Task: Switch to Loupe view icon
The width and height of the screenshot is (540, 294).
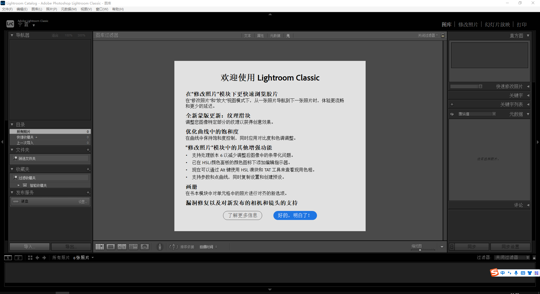Action: [111, 247]
